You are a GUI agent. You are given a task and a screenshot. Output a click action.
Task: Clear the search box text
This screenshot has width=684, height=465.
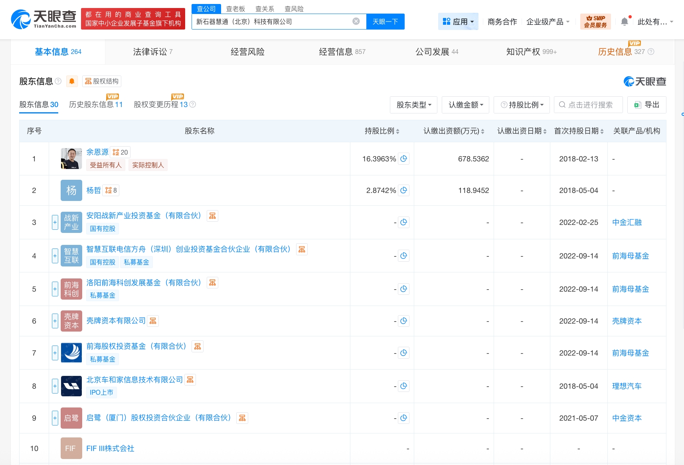pyautogui.click(x=356, y=22)
